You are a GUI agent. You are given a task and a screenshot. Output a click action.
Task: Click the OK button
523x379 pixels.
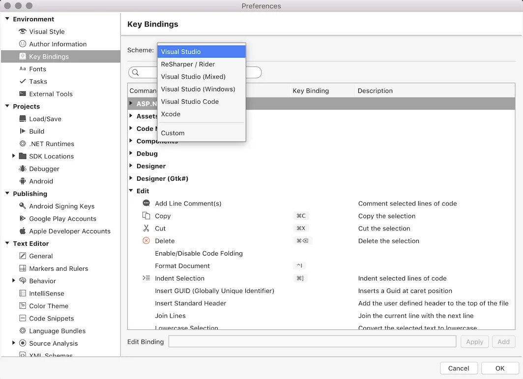(499, 368)
